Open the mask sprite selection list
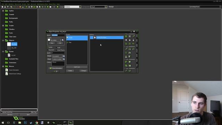The height and width of the screenshot is (125, 222). (64, 59)
